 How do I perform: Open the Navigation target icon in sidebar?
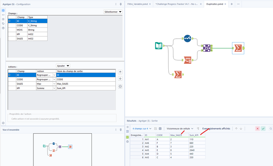click(x=3, y=19)
